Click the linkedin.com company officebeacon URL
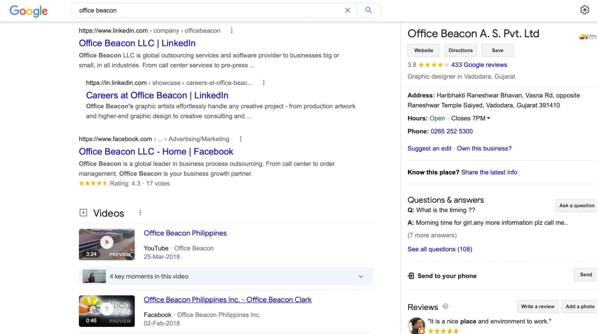Image resolution: width=597 pixels, height=334 pixels. 149,31
